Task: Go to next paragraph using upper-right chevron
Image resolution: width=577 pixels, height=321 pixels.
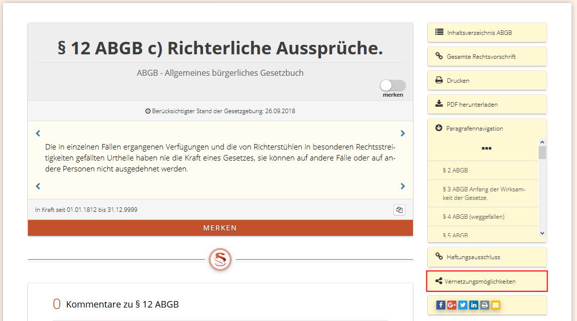Action: pyautogui.click(x=403, y=134)
